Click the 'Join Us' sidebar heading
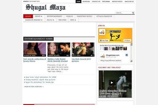The width and height of the screenshot is (158, 105). click(101, 26)
